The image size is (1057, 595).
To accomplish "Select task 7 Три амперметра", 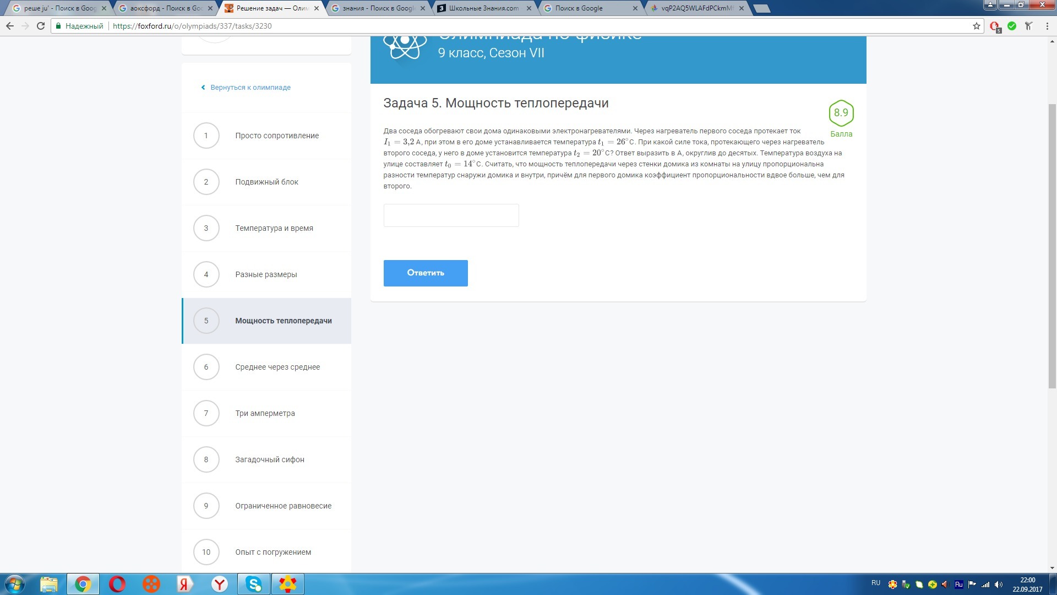I will [x=265, y=413].
